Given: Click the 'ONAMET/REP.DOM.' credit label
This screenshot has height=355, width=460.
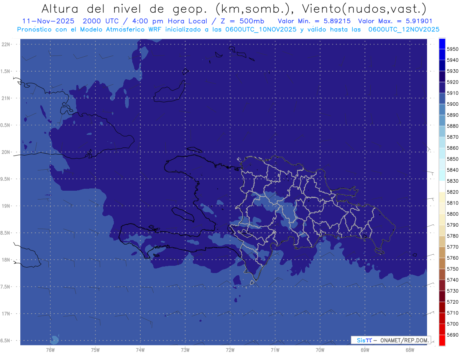Looking at the screenshot, I should click(404, 340).
